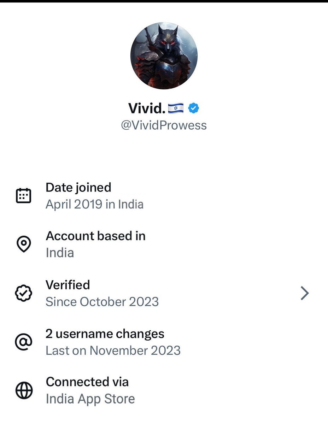Click the @ username changes icon
Viewport: 328px width, 424px height.
point(24,342)
